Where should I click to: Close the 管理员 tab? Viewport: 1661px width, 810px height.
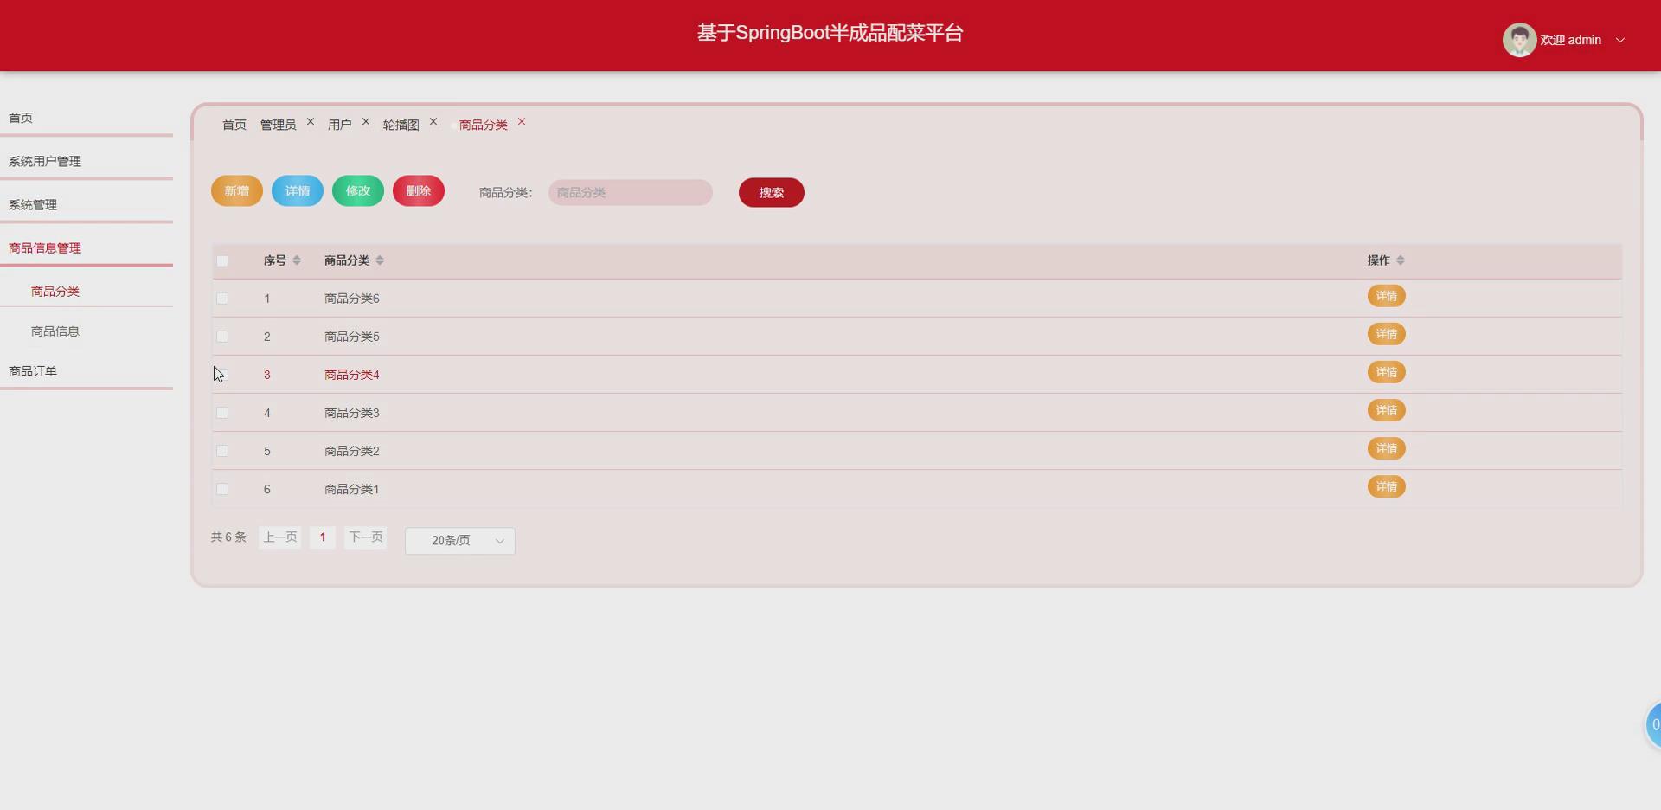click(311, 122)
